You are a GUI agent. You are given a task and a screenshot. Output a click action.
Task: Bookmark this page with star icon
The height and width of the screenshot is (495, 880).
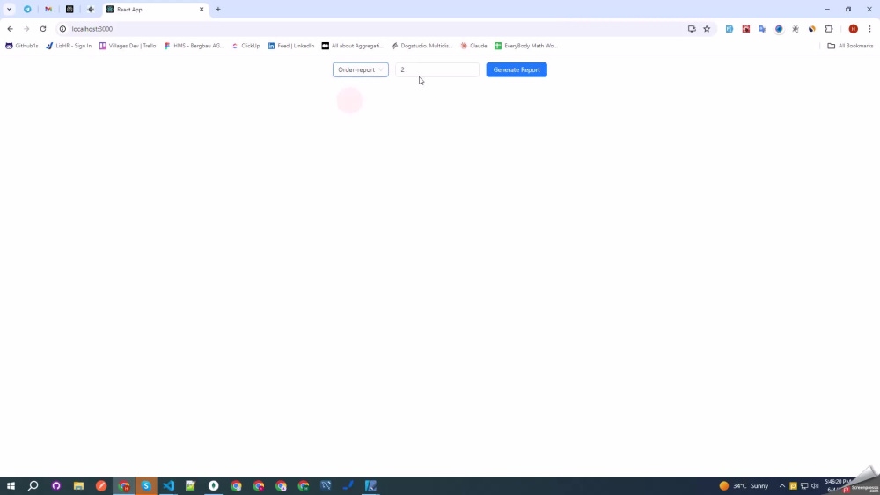coord(707,29)
